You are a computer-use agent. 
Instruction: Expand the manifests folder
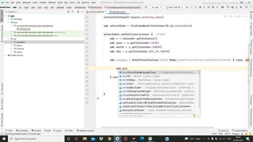coord(9,19)
